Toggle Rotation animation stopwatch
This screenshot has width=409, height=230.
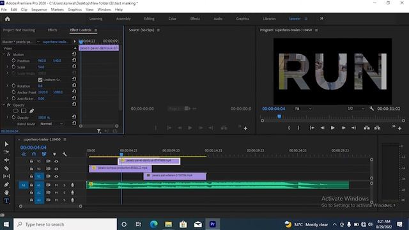[x=13, y=86]
